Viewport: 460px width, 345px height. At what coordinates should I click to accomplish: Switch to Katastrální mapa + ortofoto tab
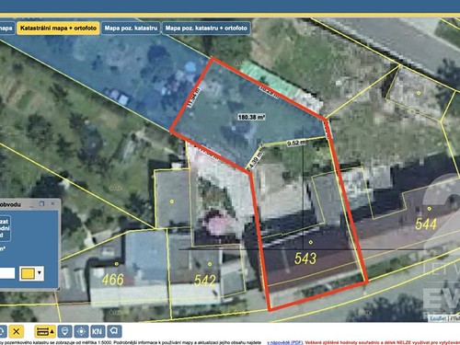pos(58,29)
